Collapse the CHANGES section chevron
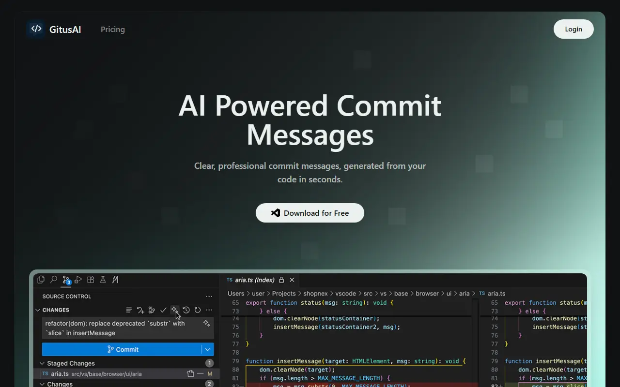The image size is (620, 387). (38, 310)
